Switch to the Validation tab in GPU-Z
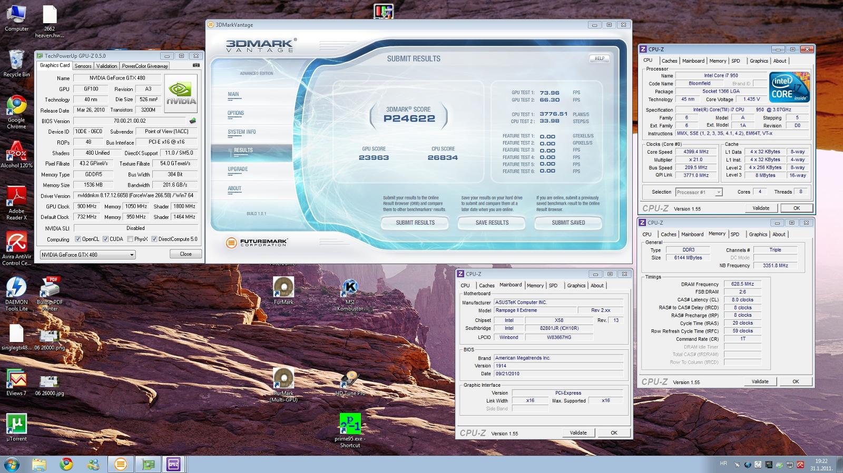 (106, 66)
